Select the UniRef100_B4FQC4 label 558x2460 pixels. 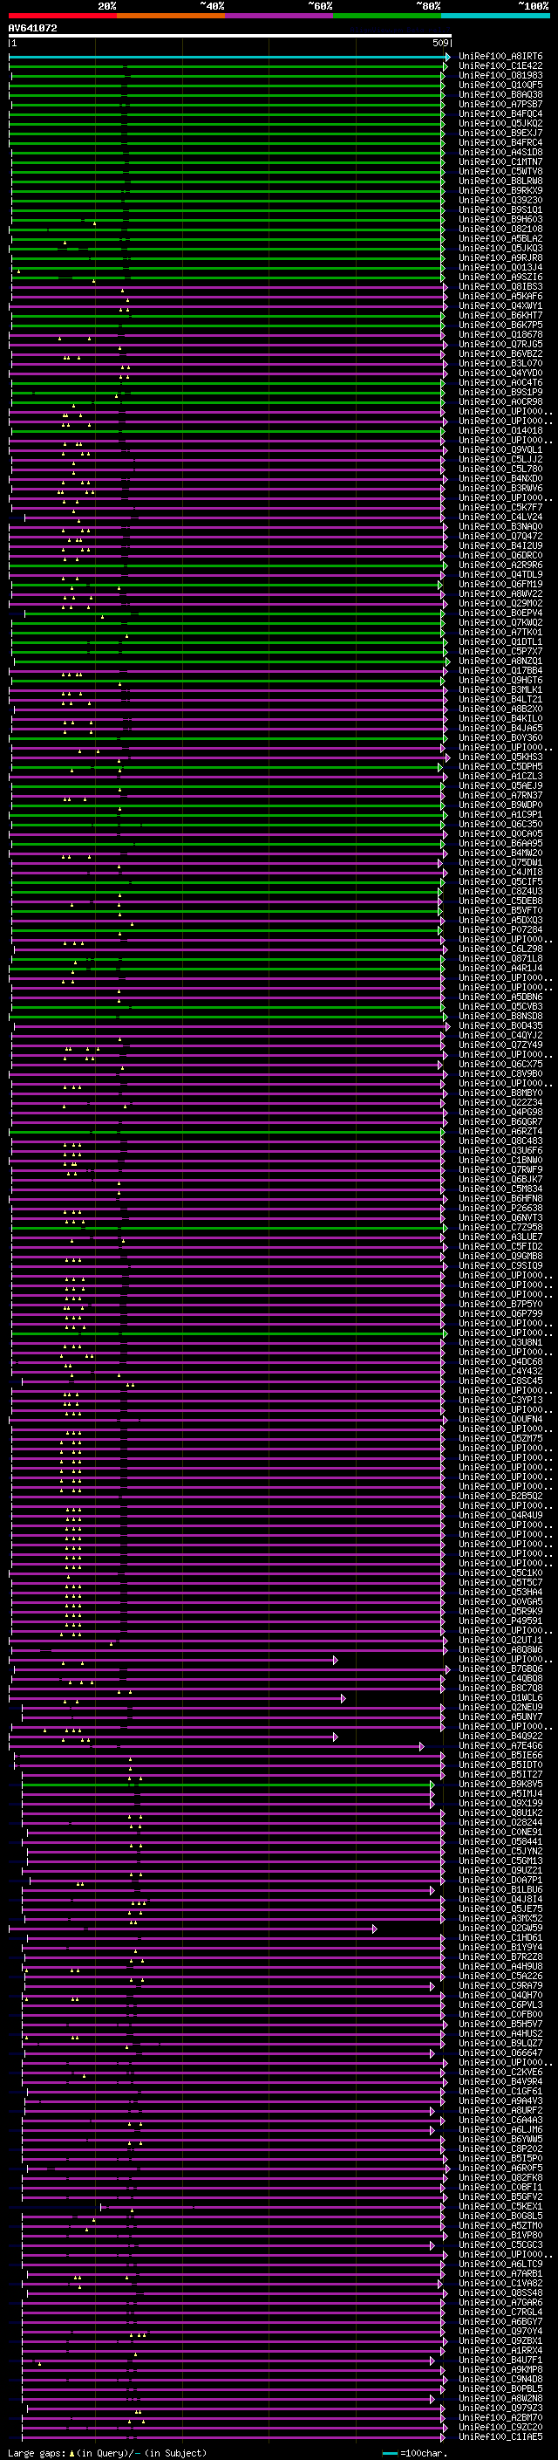pyautogui.click(x=500, y=113)
